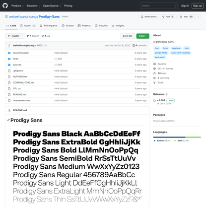Expand the commit message ellipsis

(46, 46)
